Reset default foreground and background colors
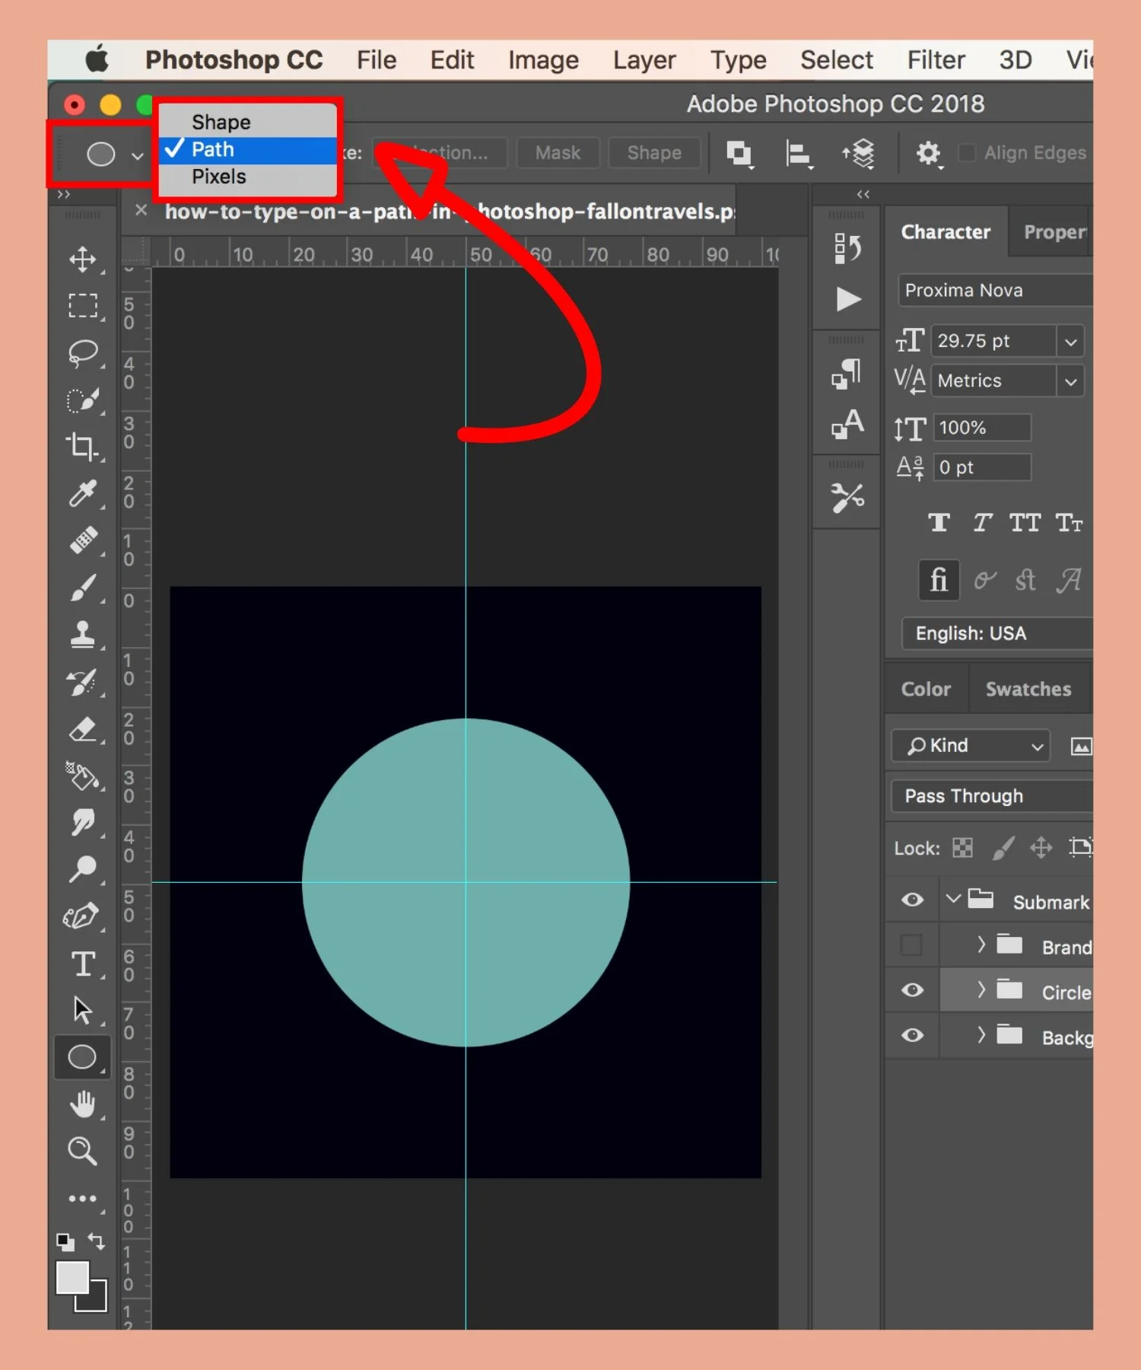This screenshot has height=1370, width=1141. [65, 1242]
